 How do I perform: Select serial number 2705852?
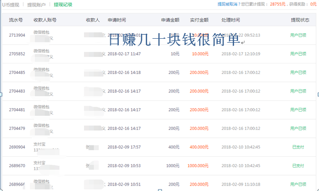(x=17, y=54)
